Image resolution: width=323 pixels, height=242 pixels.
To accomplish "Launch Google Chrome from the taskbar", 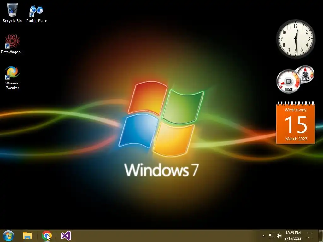I will [x=47, y=236].
